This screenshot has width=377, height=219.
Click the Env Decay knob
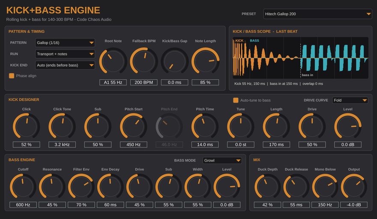tap(111, 187)
